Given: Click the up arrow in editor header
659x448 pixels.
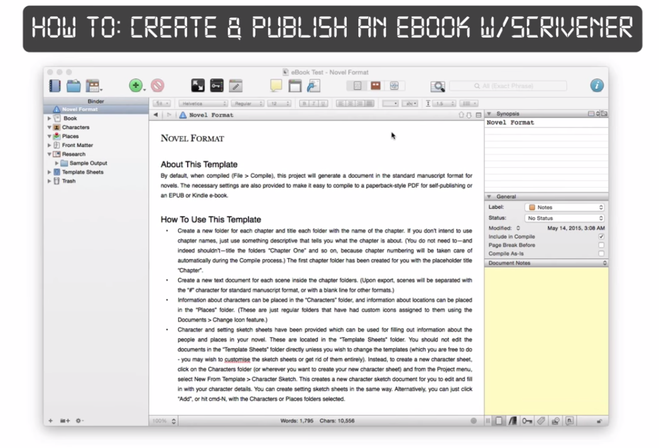Looking at the screenshot, I should pos(461,115).
